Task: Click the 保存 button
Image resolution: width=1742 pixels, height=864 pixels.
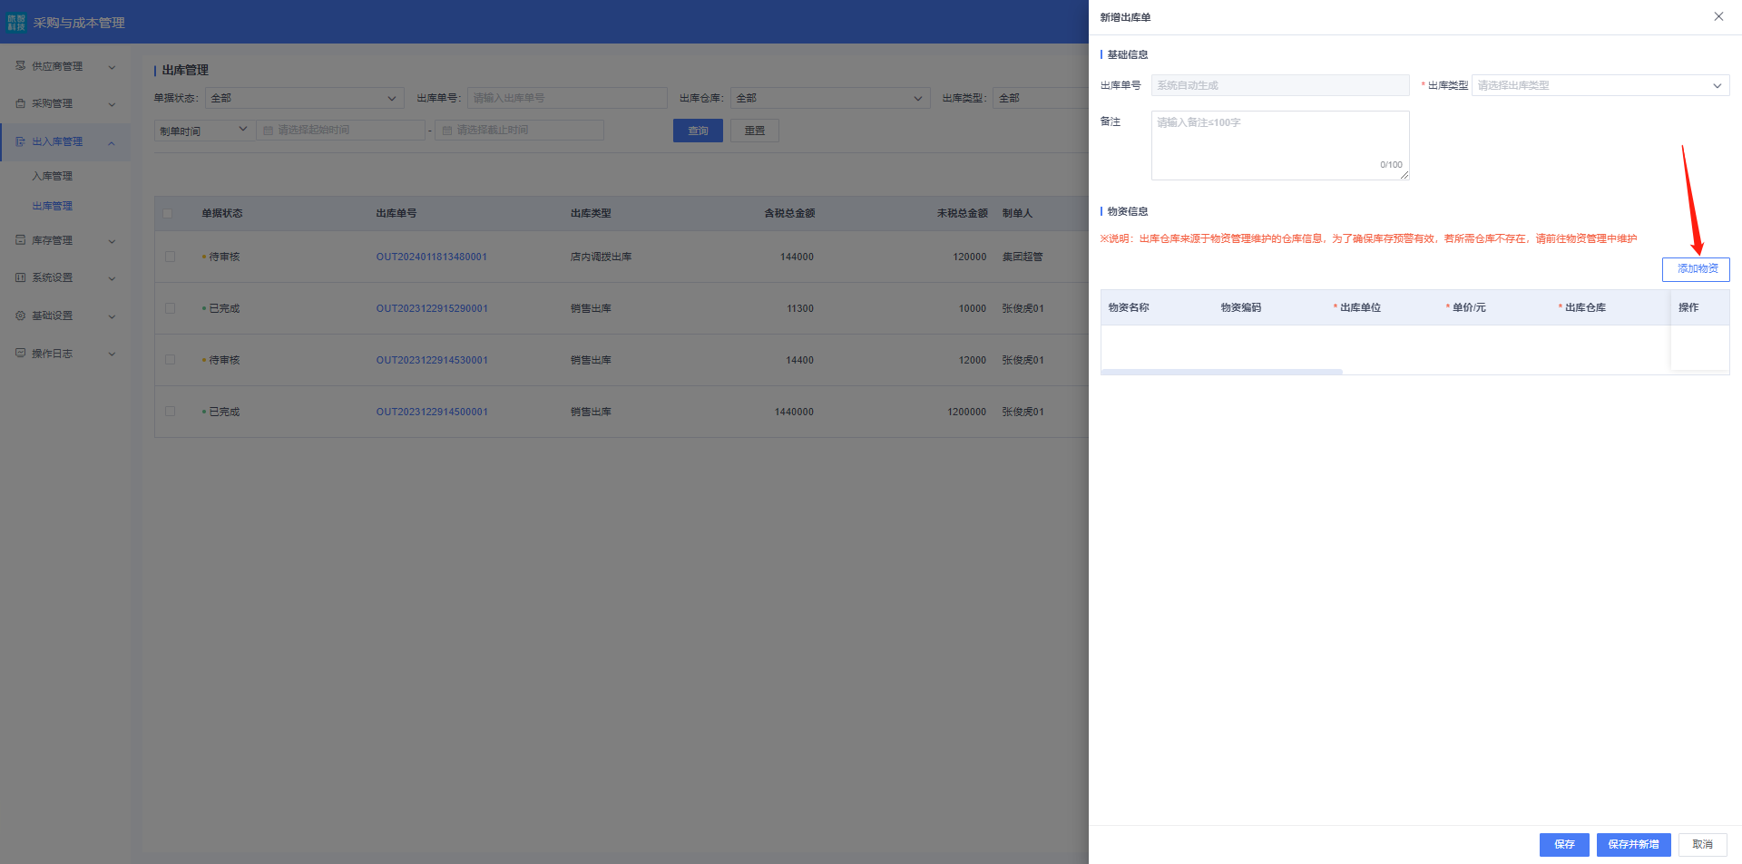Action: [1564, 844]
